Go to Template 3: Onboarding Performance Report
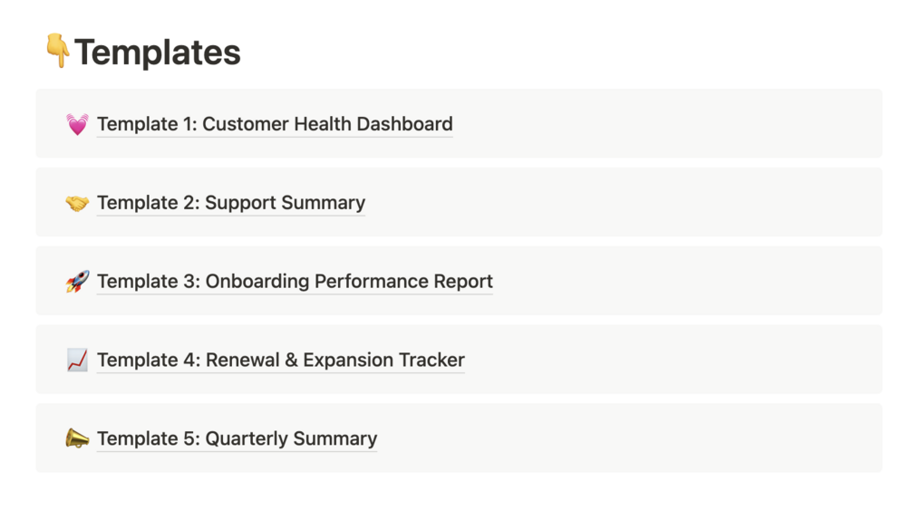 295,281
